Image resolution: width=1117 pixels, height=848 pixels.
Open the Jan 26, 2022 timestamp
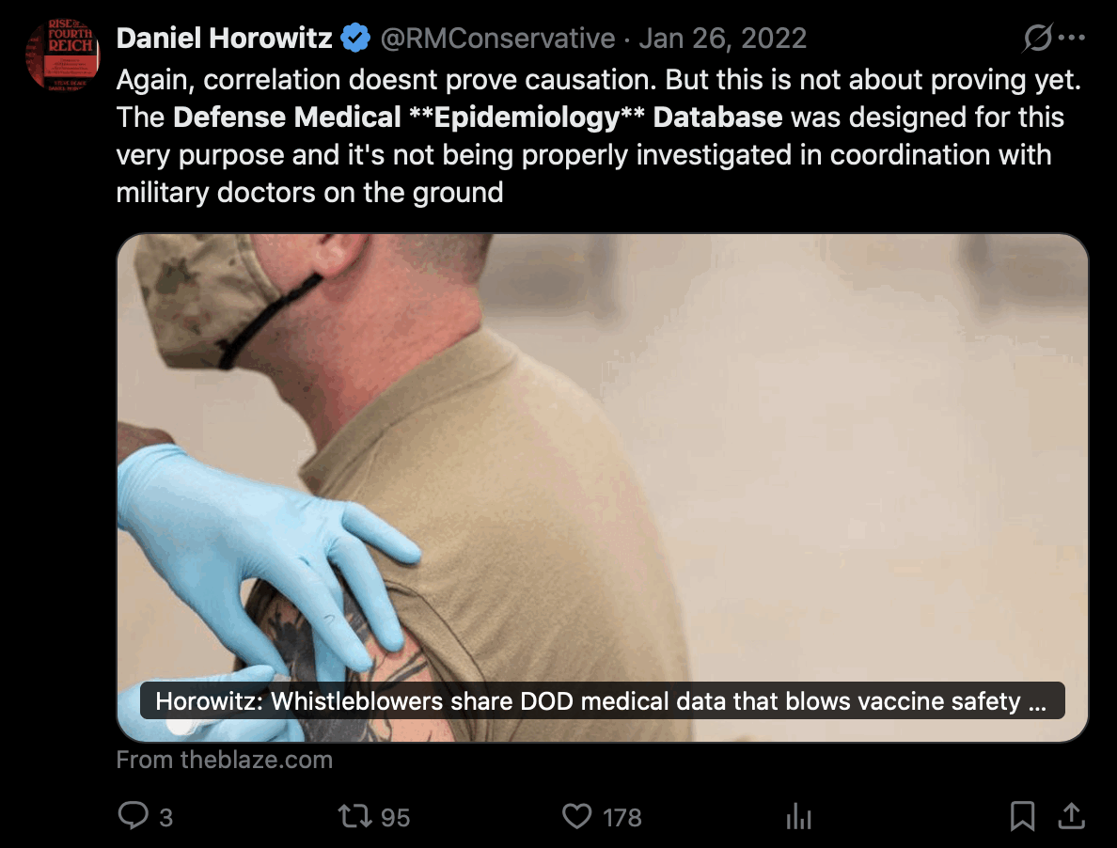coord(722,39)
